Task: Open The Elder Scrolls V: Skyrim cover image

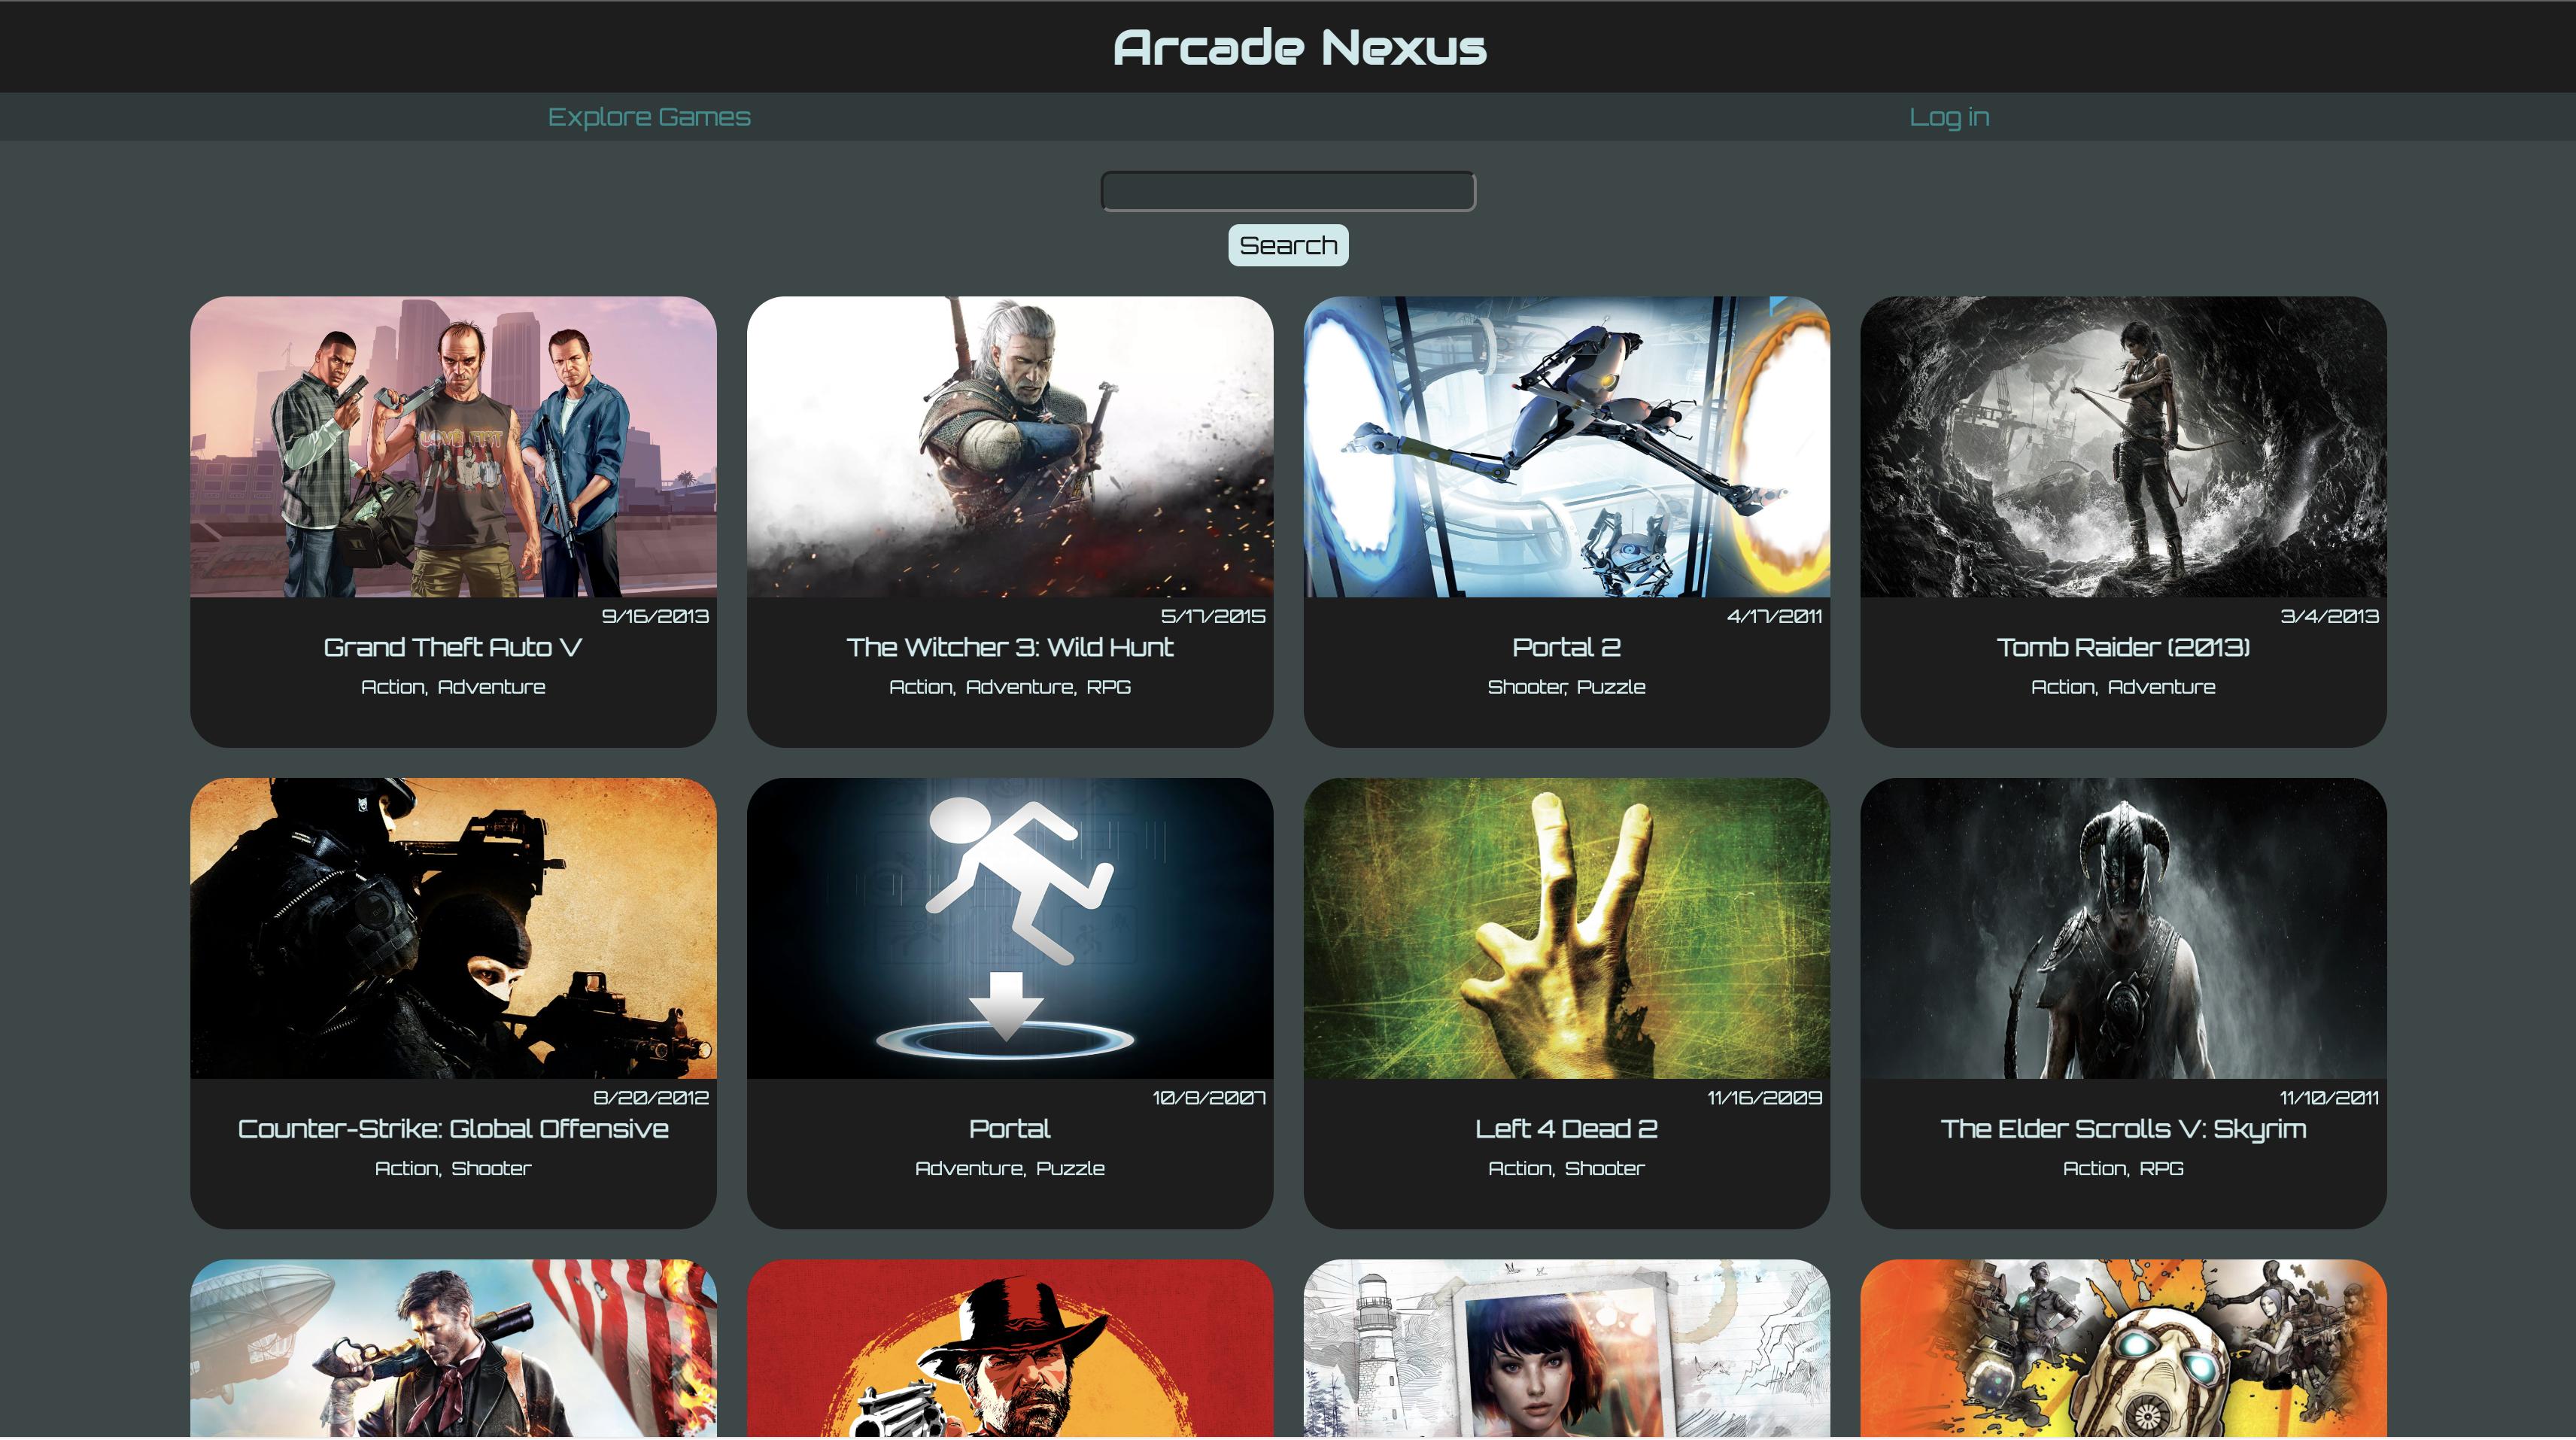Action: (x=2123, y=928)
